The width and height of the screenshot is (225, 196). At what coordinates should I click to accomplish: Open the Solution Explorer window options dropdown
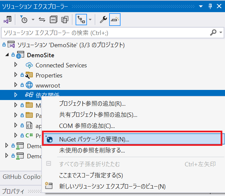click(201, 6)
